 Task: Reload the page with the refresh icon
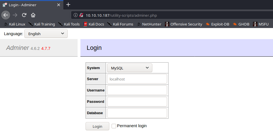pyautogui.click(x=24, y=15)
